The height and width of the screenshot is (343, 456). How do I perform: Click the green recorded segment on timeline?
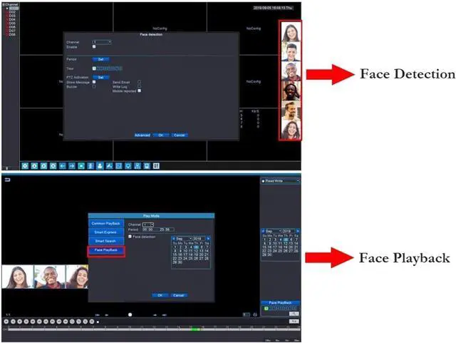(195, 329)
